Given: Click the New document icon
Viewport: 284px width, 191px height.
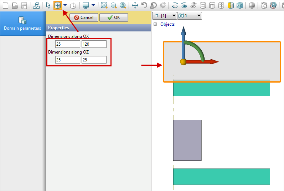Looking at the screenshot, I should pos(5,5).
